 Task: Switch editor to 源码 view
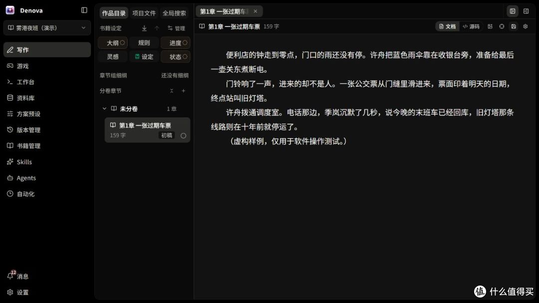[471, 26]
